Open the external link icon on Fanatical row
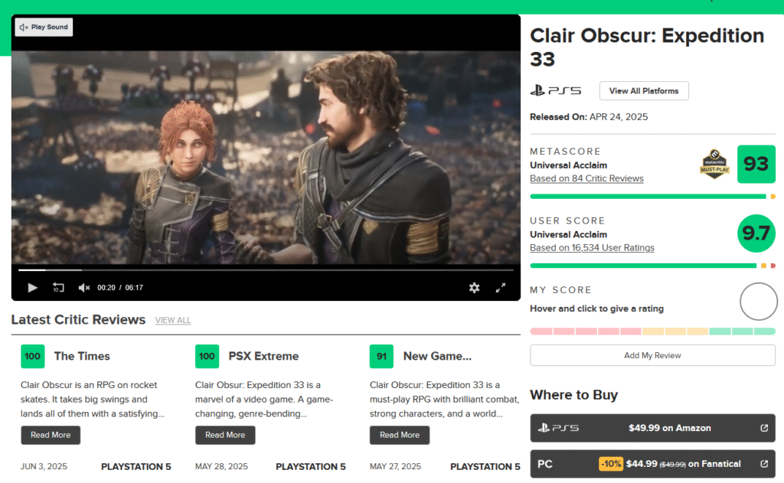The width and height of the screenshot is (784, 483). click(764, 464)
